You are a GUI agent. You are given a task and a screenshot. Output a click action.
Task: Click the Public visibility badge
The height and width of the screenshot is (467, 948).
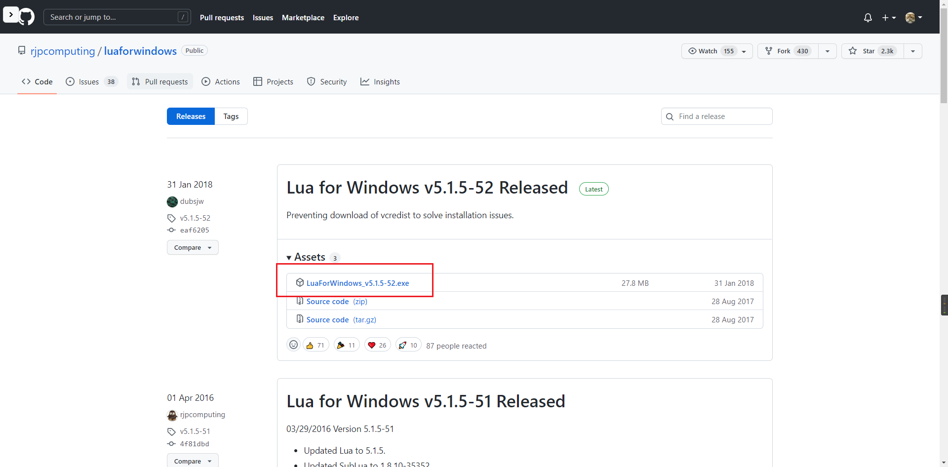point(195,50)
